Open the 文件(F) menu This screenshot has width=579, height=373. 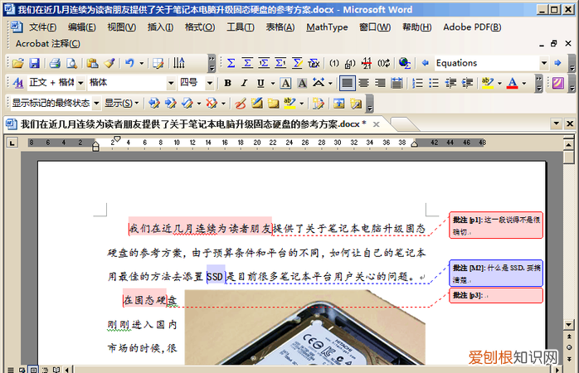coord(42,27)
